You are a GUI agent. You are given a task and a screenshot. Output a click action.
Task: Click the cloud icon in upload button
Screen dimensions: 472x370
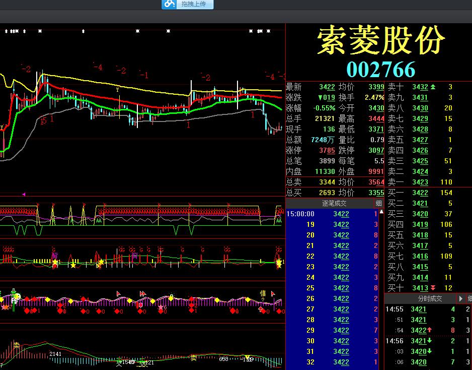pyautogui.click(x=170, y=4)
